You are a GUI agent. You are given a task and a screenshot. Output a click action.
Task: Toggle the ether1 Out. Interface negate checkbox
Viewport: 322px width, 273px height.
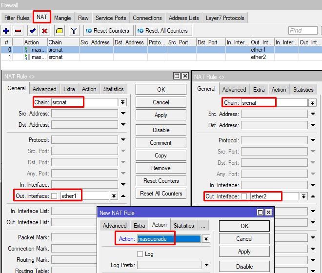[x=54, y=196]
